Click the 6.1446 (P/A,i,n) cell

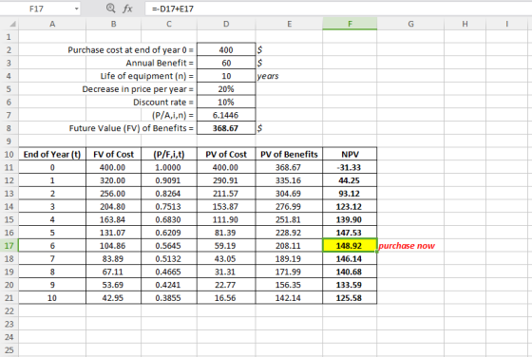click(x=226, y=115)
